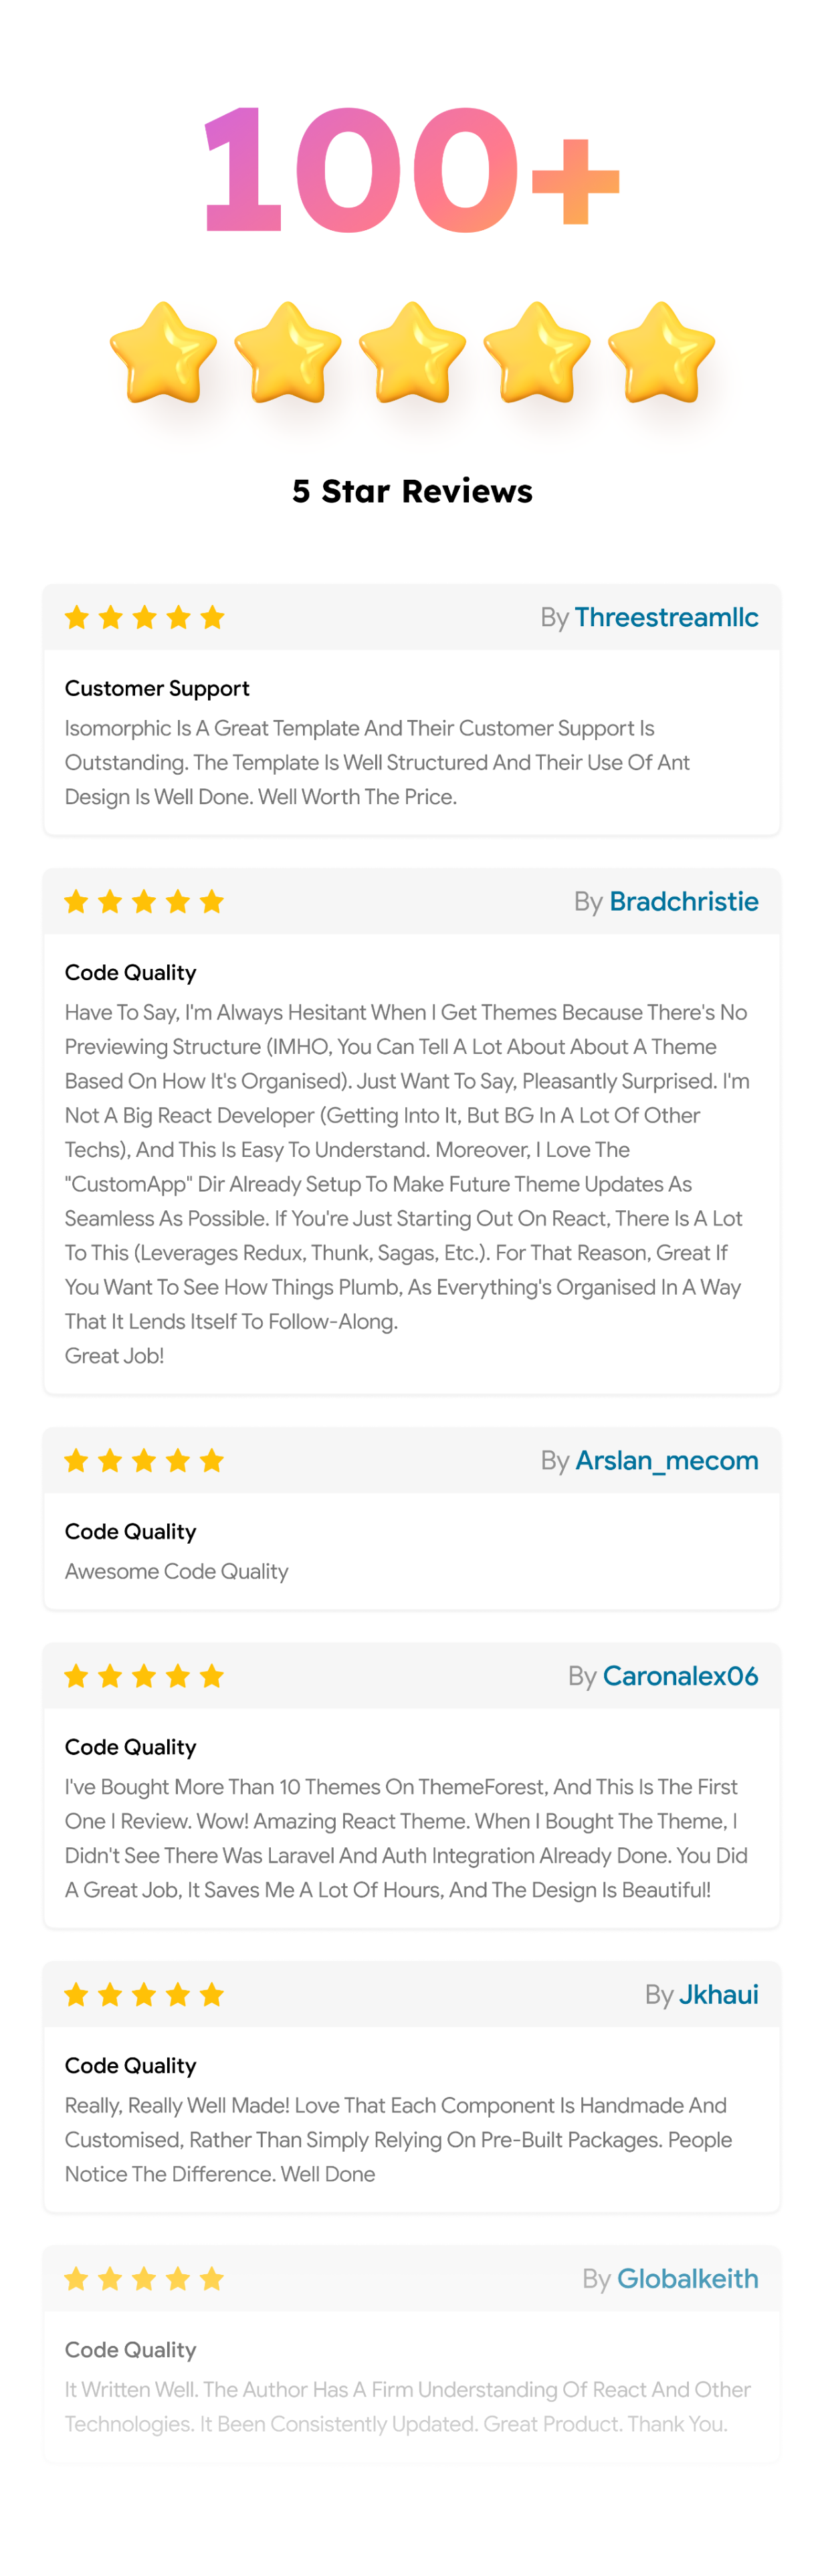Click the last star in Bradchristie's review

tap(211, 901)
